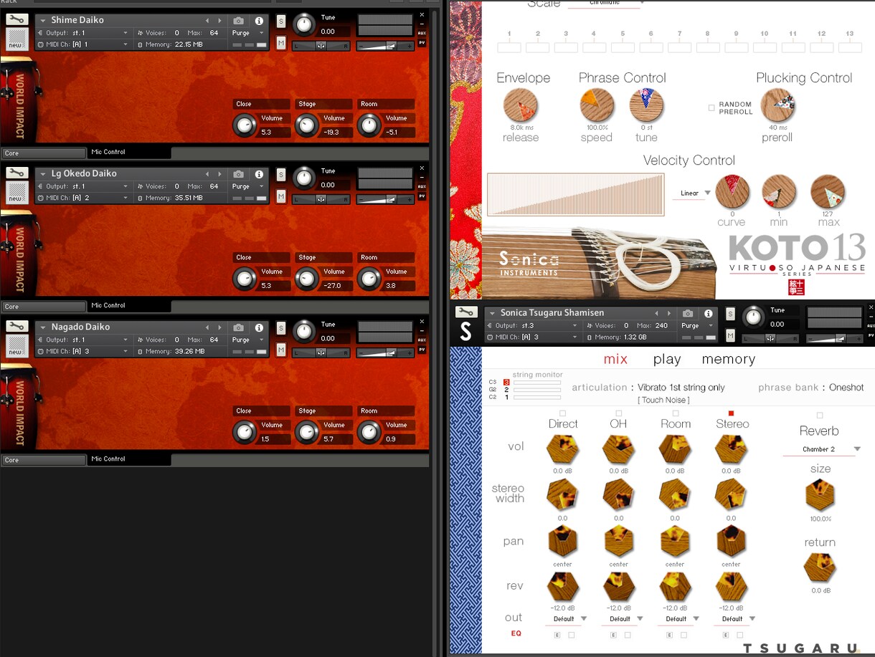The width and height of the screenshot is (875, 657).
Task: Click the Koto release envelope knob
Action: tap(521, 106)
